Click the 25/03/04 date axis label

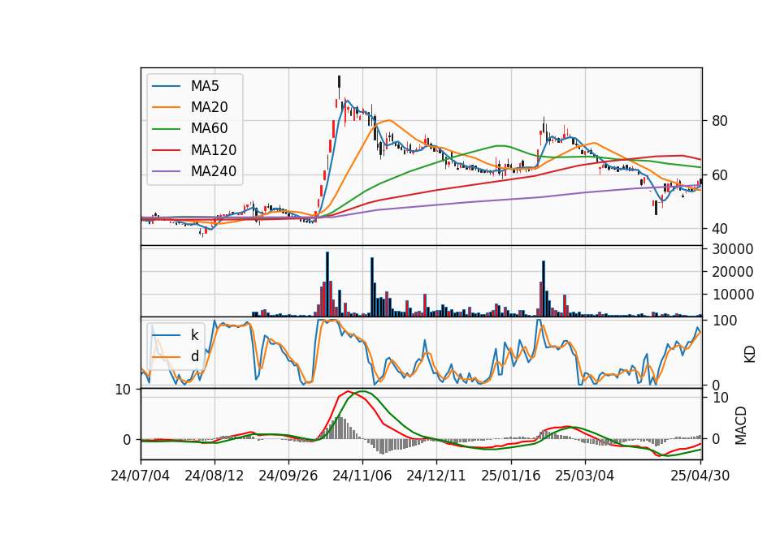click(x=584, y=476)
